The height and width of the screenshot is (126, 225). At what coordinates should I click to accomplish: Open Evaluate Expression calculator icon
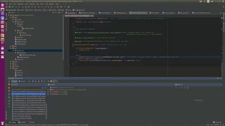point(48,81)
